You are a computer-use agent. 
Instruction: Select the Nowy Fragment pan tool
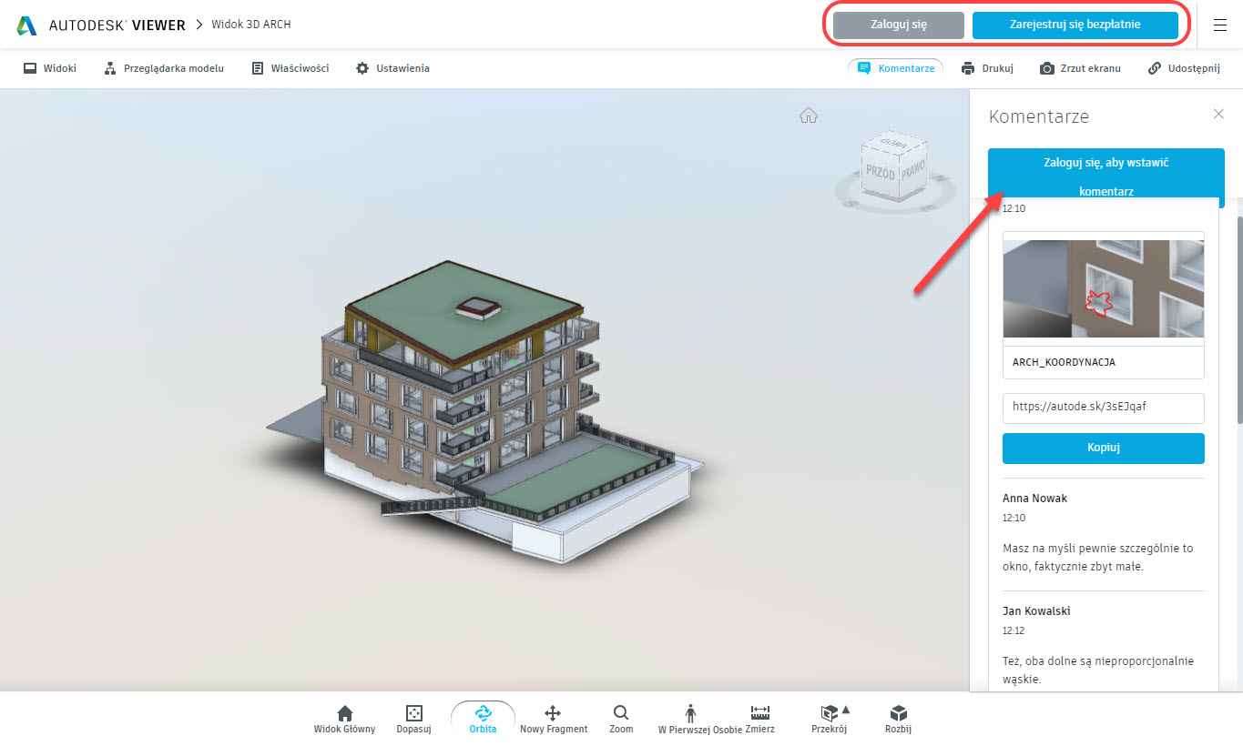(x=553, y=718)
